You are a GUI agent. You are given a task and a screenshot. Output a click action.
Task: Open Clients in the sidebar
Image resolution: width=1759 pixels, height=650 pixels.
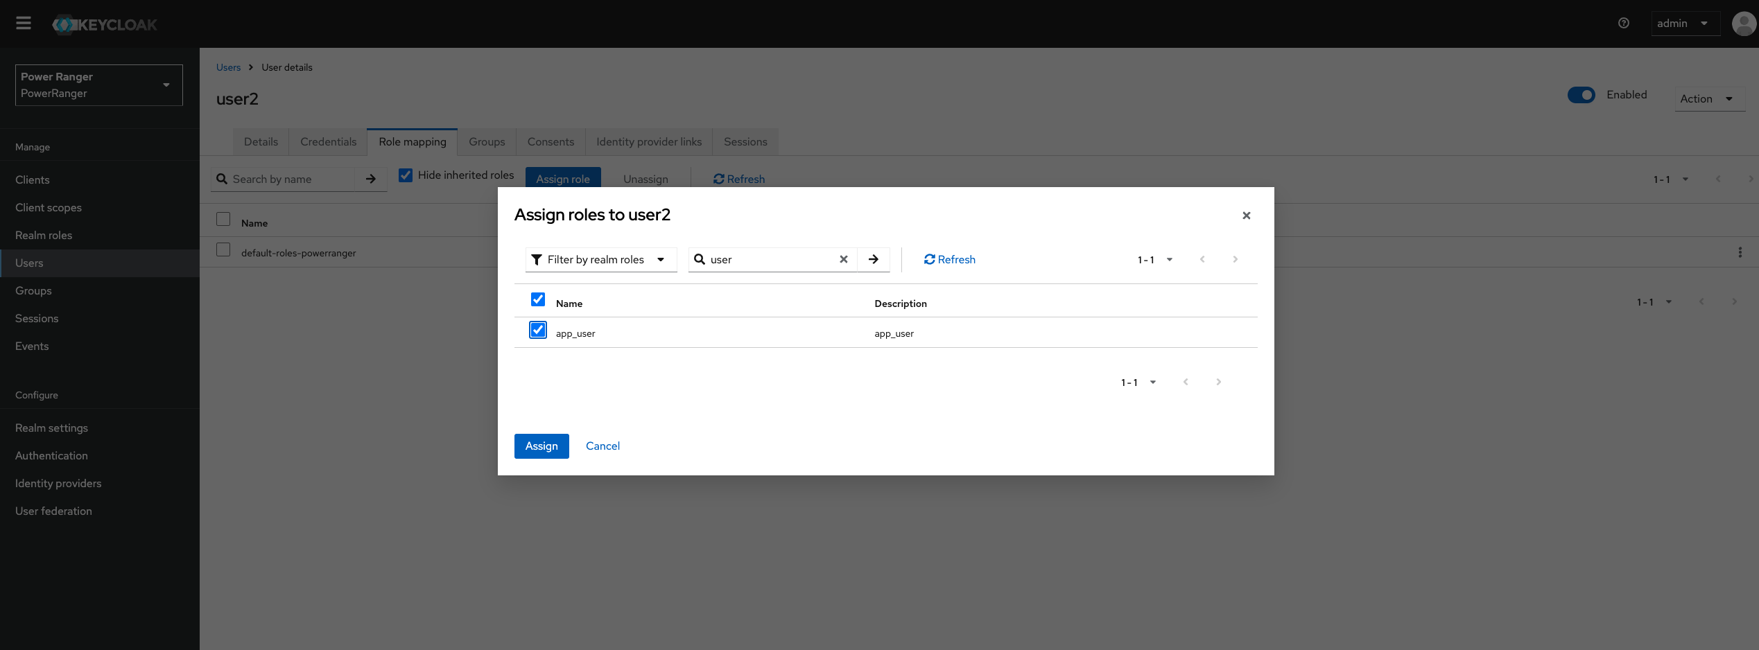click(100, 180)
